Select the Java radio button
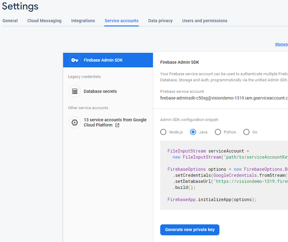The image size is (288, 242). 193,132
